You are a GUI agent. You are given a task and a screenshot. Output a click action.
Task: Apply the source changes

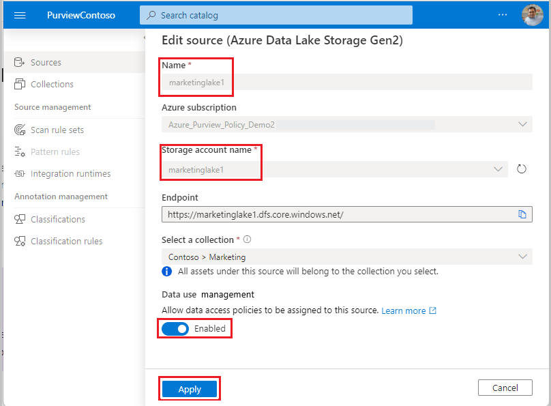tap(189, 388)
